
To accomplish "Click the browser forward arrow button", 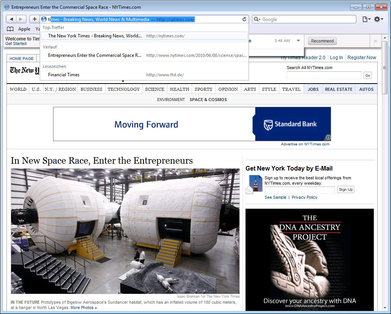I will click(x=21, y=19).
